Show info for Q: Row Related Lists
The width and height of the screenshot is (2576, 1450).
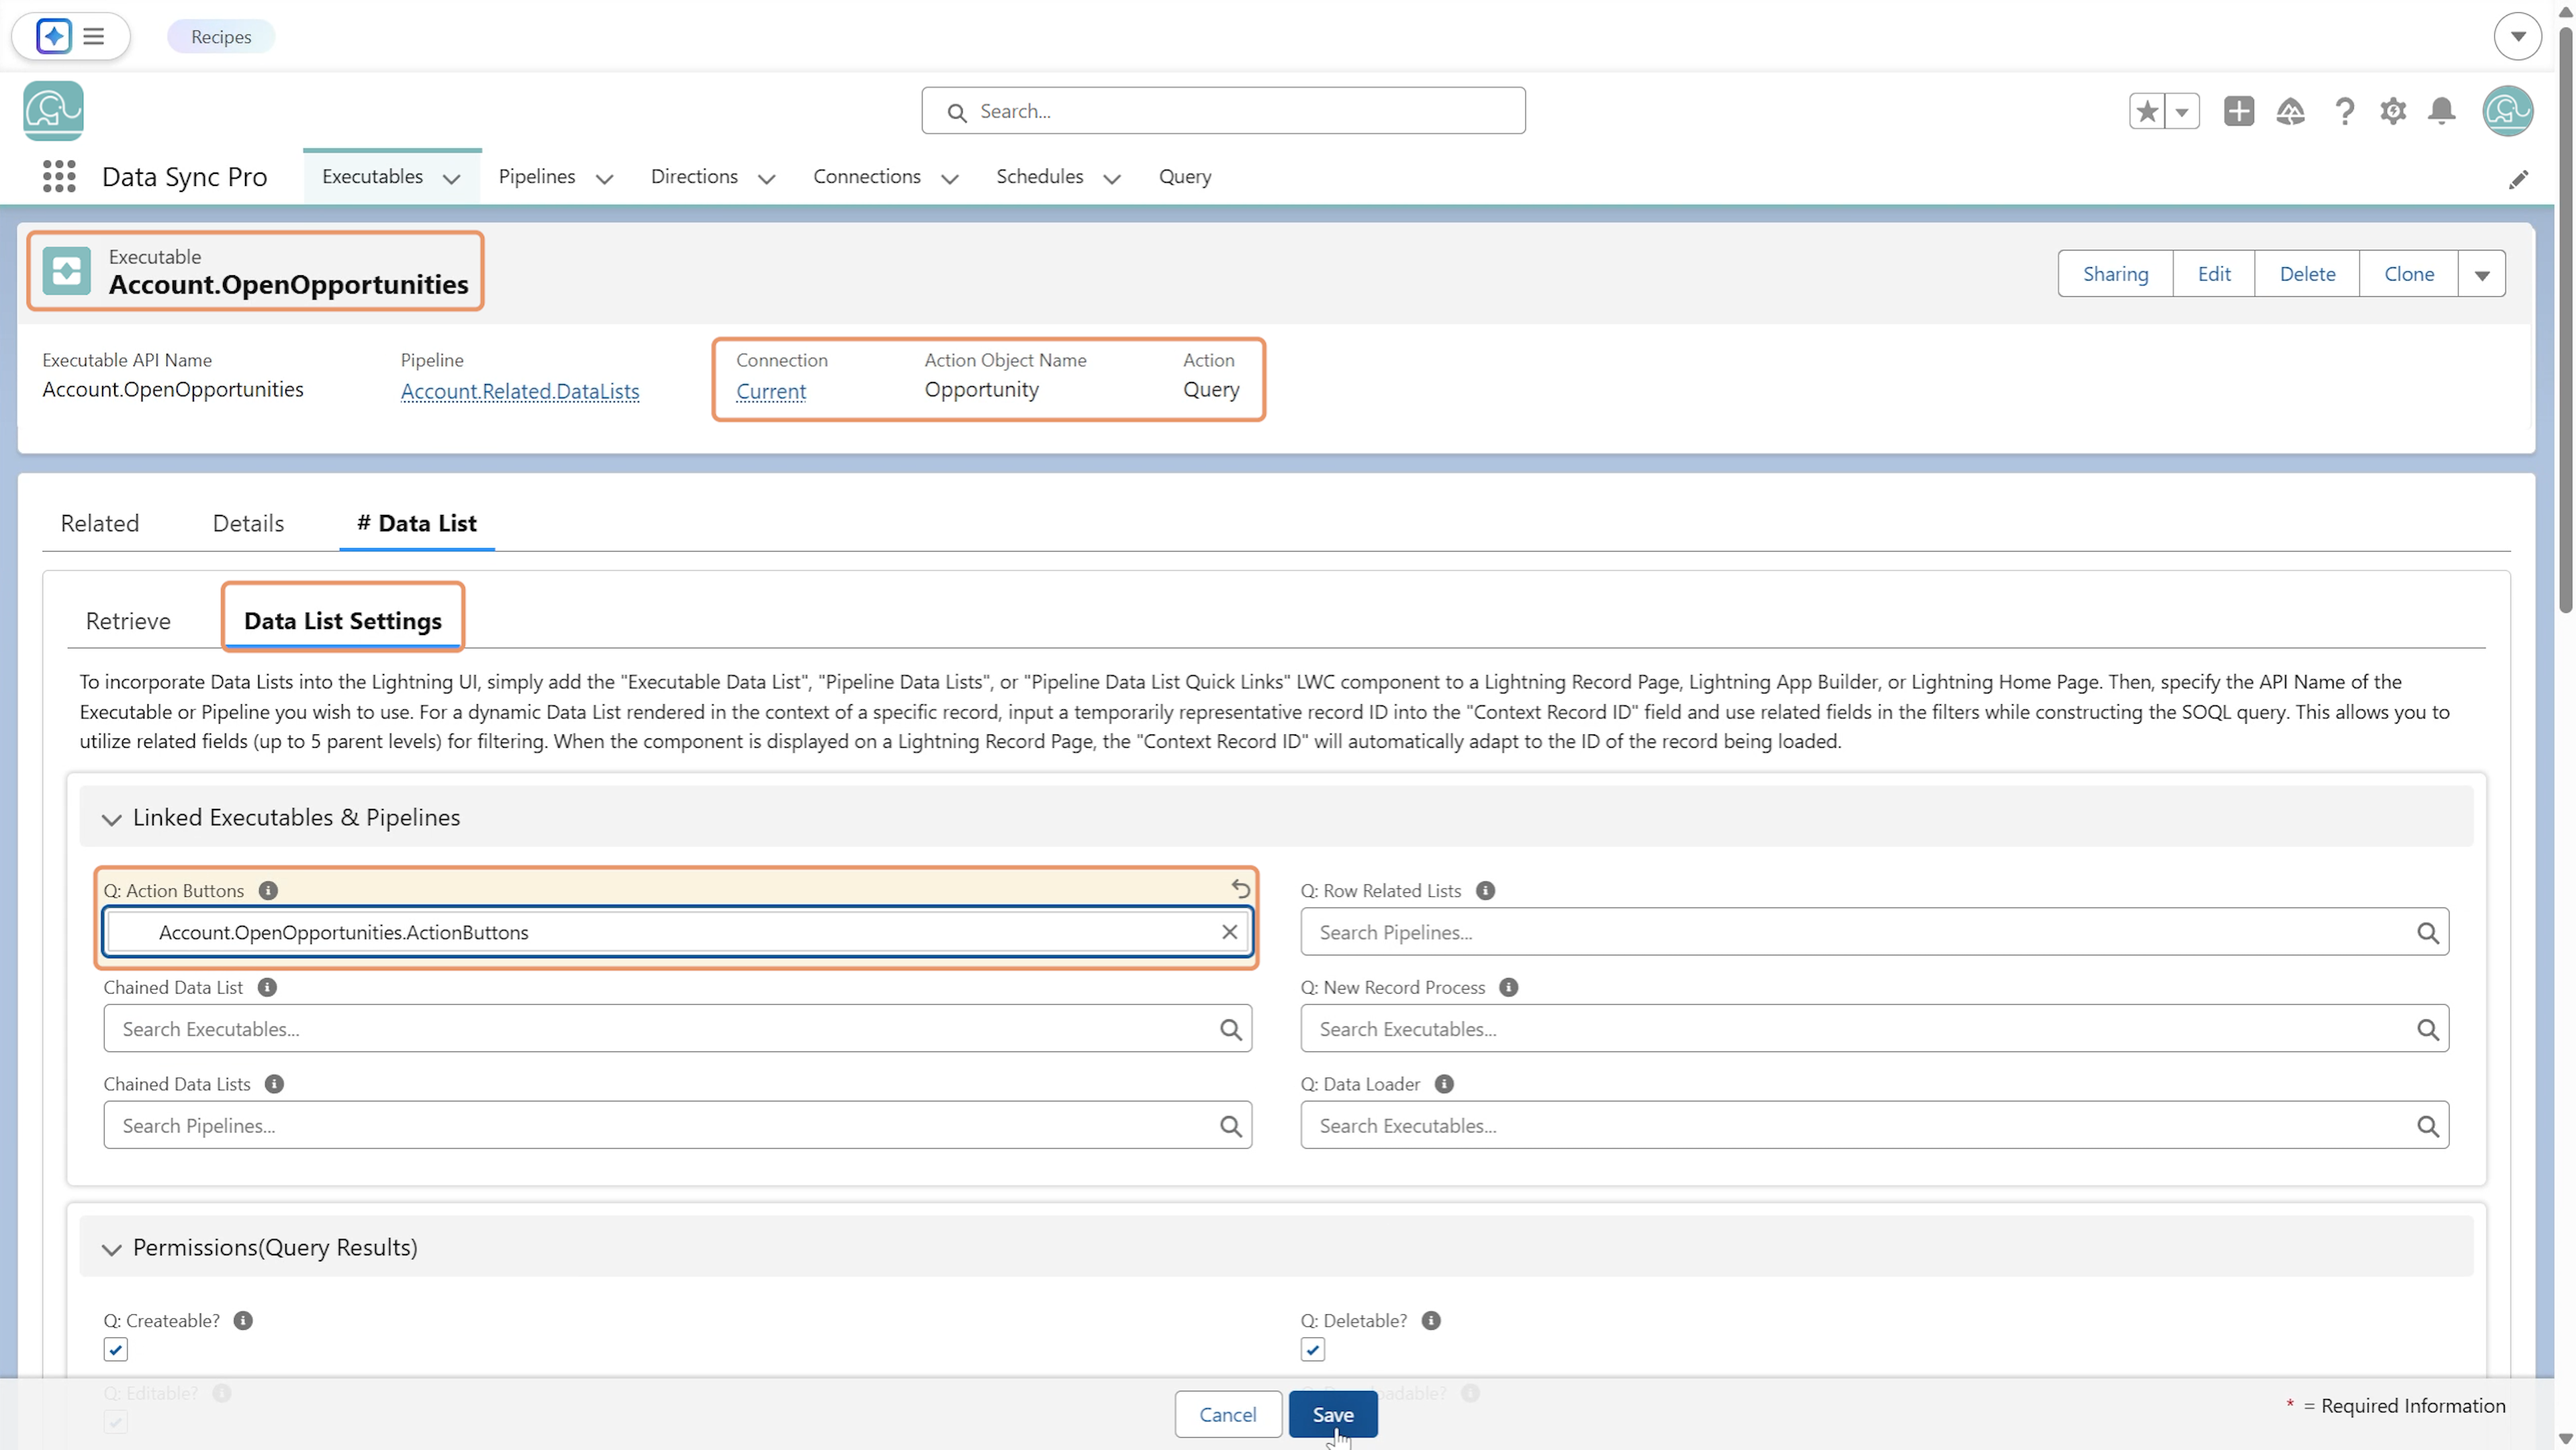coord(1485,889)
